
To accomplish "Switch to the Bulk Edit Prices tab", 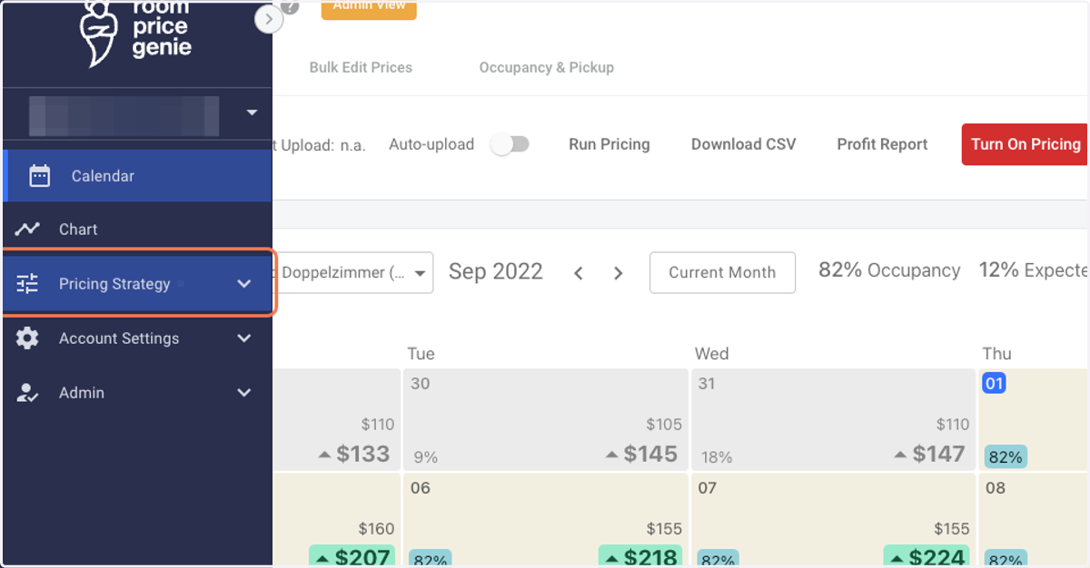I will click(361, 67).
